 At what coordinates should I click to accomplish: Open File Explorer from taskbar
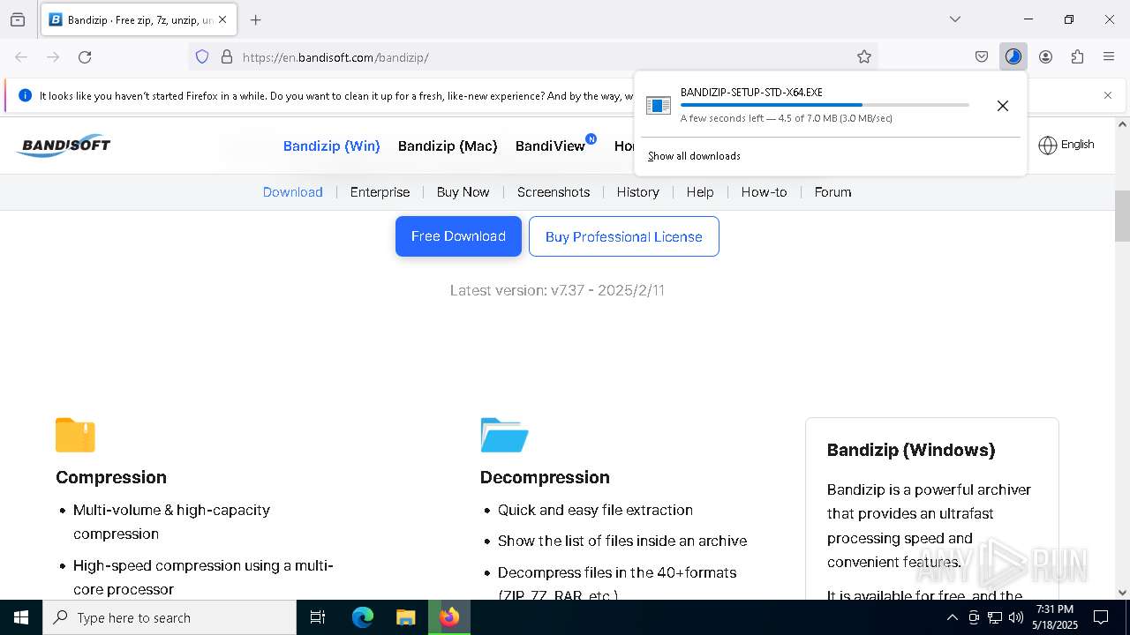[406, 617]
